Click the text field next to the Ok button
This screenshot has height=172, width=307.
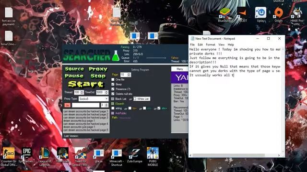85,105
